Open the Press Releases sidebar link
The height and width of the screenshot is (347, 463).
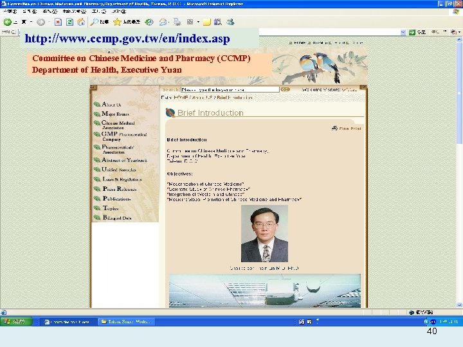pos(120,189)
